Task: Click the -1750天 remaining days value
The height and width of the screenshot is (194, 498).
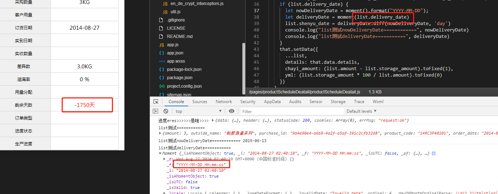Action: tap(85, 105)
